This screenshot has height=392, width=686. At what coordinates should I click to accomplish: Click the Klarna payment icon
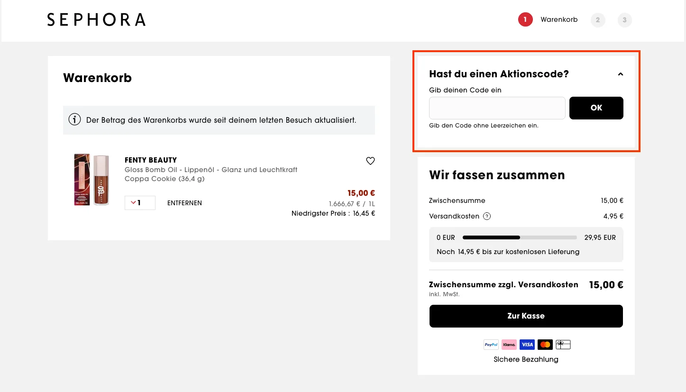509,345
